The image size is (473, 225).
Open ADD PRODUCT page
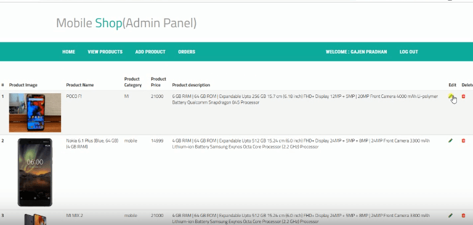[x=150, y=52]
